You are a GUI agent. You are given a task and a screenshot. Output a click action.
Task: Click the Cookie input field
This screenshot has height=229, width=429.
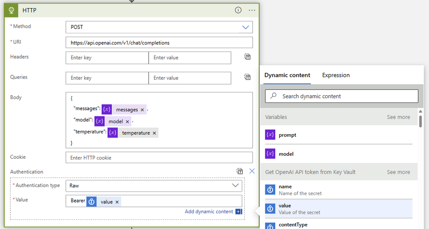159,158
